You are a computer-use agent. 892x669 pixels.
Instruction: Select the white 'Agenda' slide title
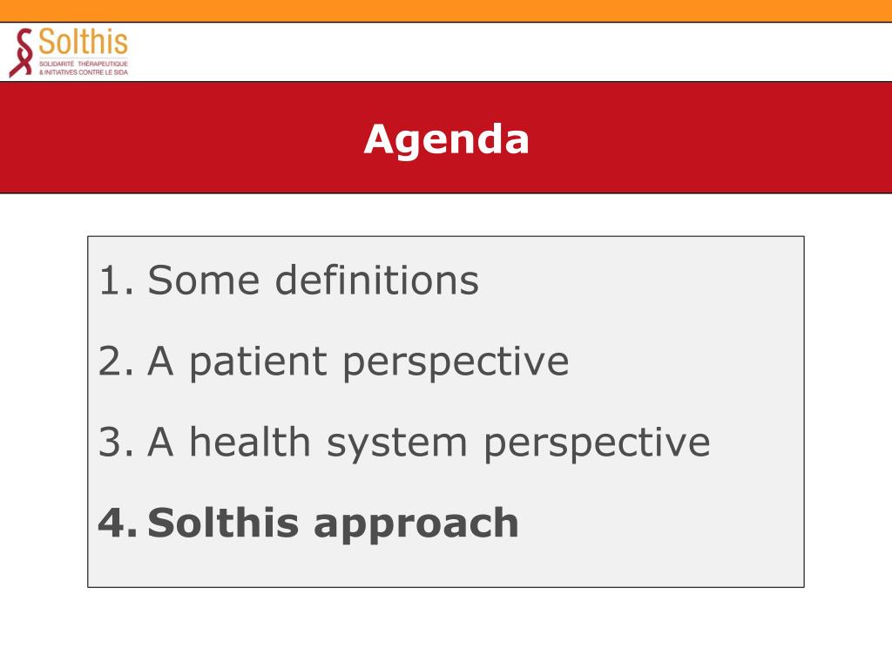[447, 139]
